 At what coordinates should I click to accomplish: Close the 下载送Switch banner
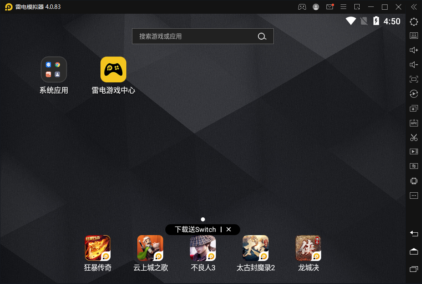(x=228, y=229)
